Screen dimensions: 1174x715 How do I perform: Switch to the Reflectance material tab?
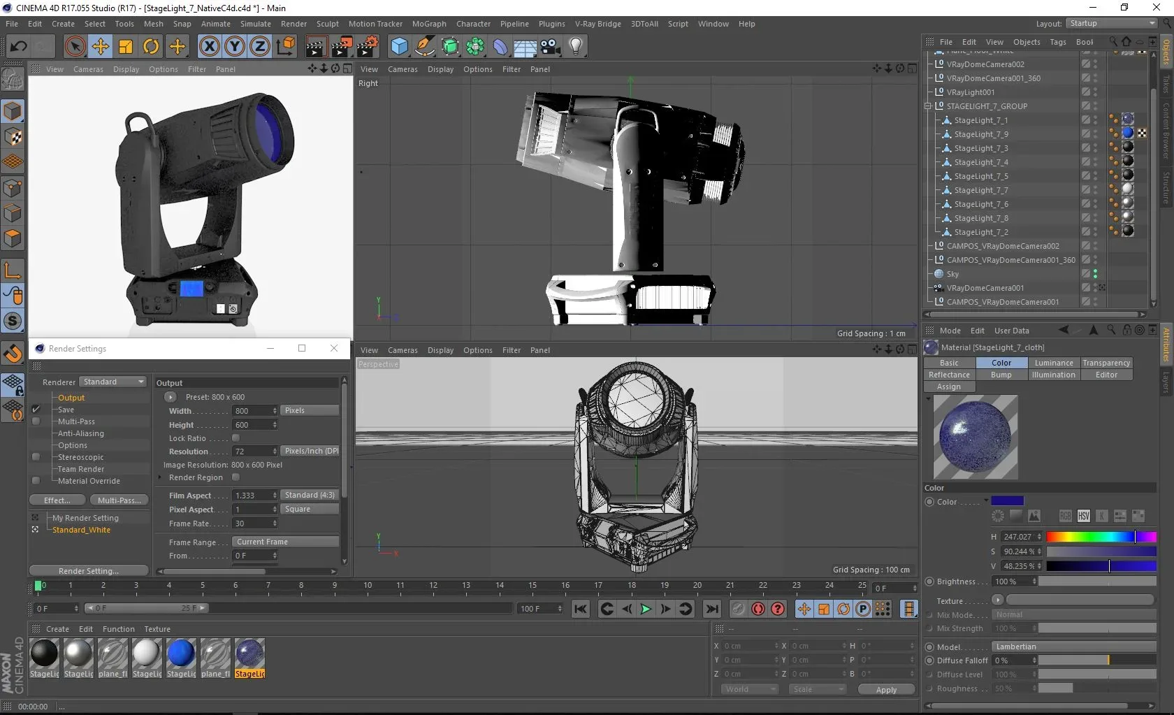click(x=949, y=375)
